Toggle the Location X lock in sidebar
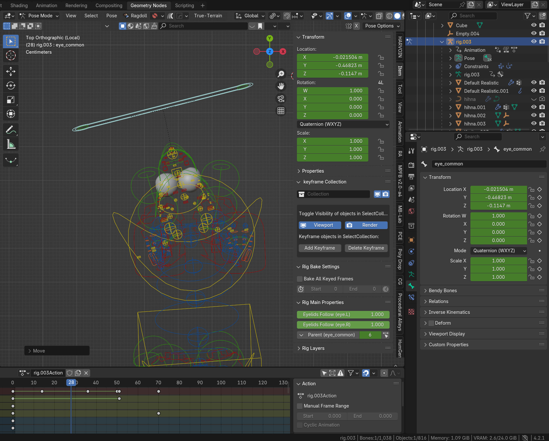The height and width of the screenshot is (441, 549). pyautogui.click(x=381, y=57)
